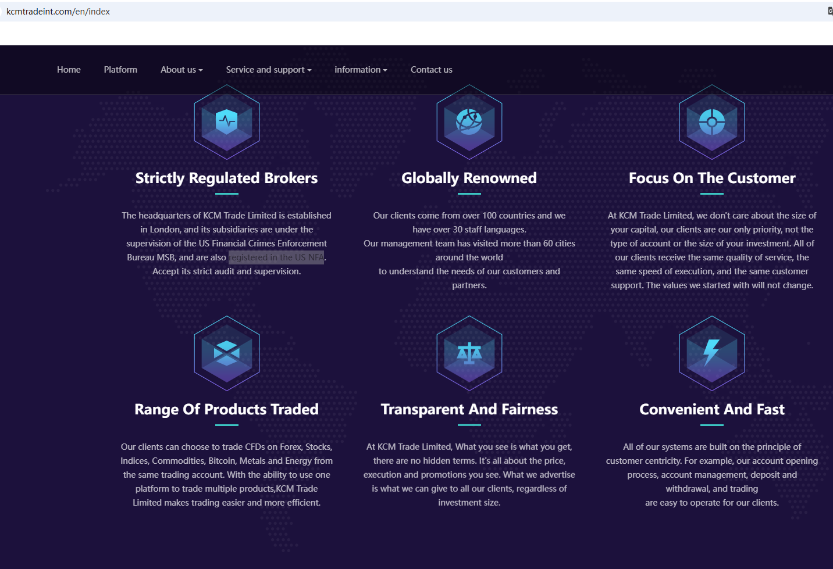Viewport: 833px width, 569px height.
Task: Click the Focus On The Customer target icon
Action: [x=712, y=122]
